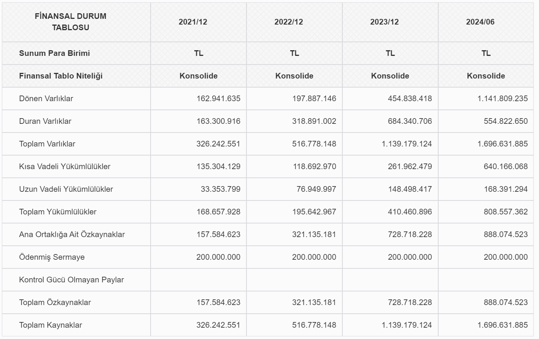Select the Toplam Varlıklar row label
Screen dimensions: 539x339
[x=47, y=144]
